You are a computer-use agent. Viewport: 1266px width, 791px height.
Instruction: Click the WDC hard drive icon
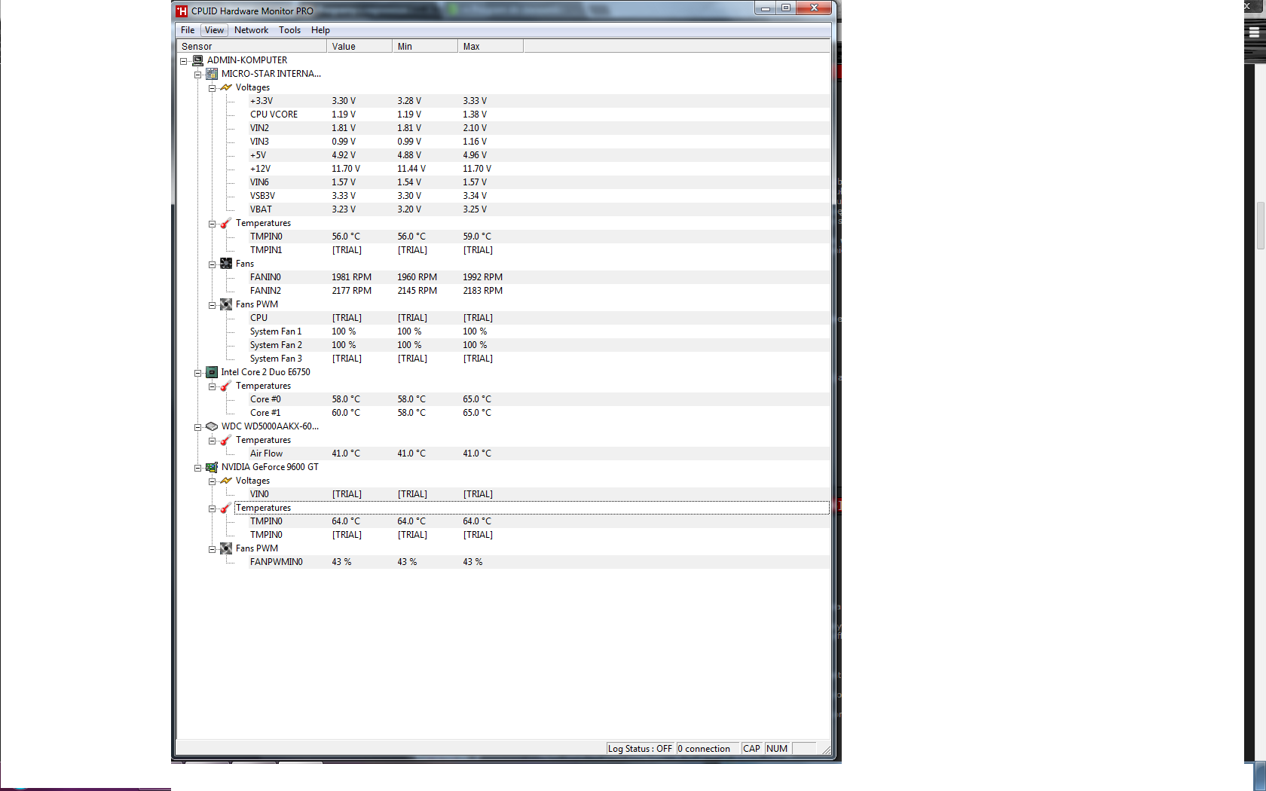click(x=212, y=426)
